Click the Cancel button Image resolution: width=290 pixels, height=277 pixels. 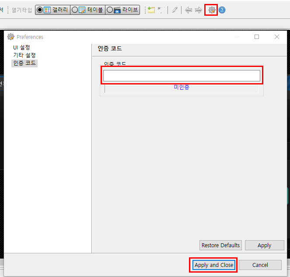point(260,265)
